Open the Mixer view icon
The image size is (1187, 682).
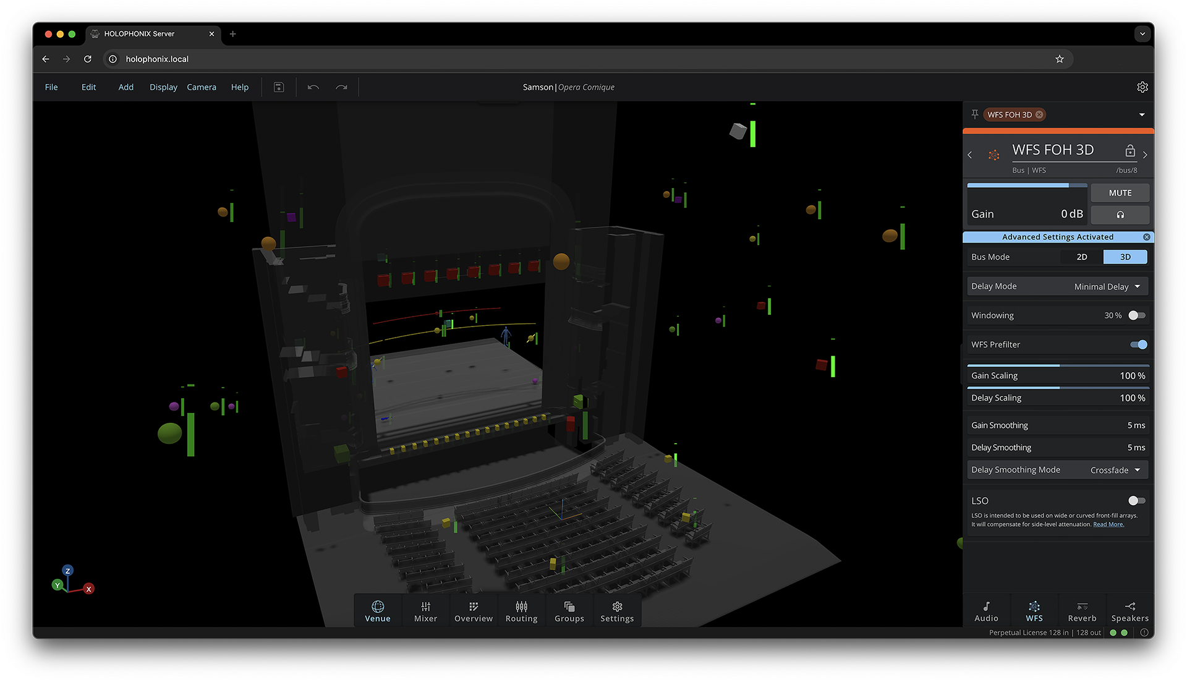click(425, 611)
